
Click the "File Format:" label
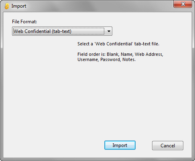24,22
